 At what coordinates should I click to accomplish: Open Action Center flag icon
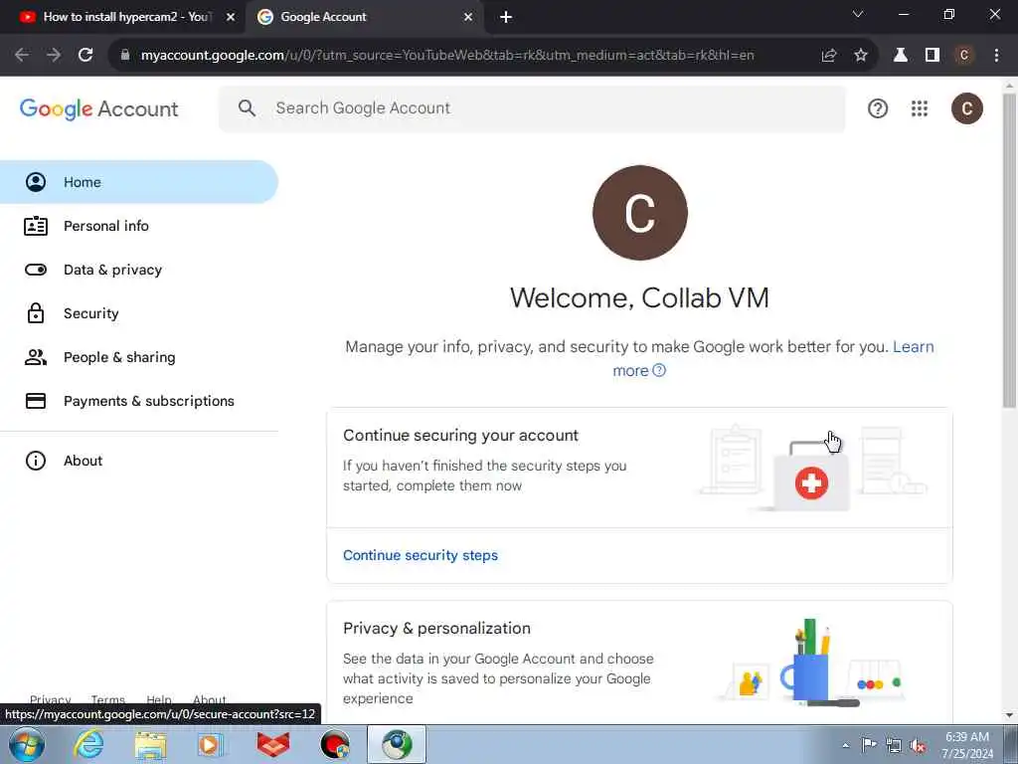pos(869,745)
